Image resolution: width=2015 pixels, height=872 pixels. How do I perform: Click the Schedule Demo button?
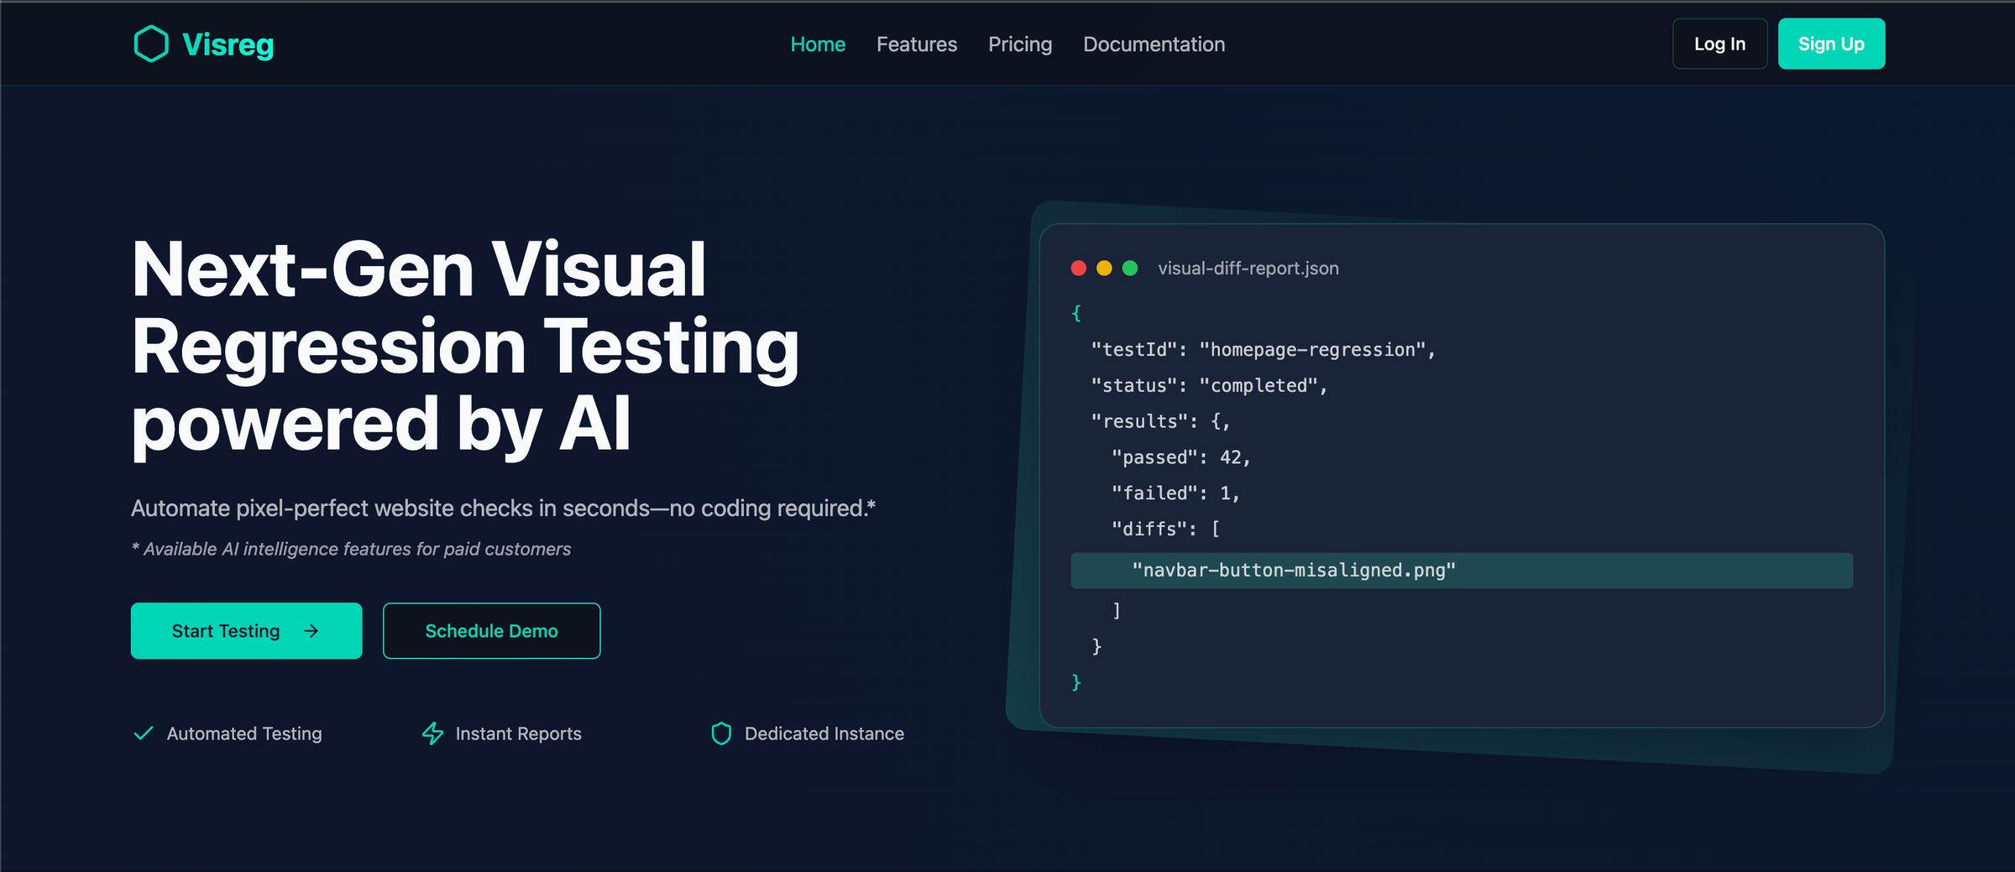(491, 630)
